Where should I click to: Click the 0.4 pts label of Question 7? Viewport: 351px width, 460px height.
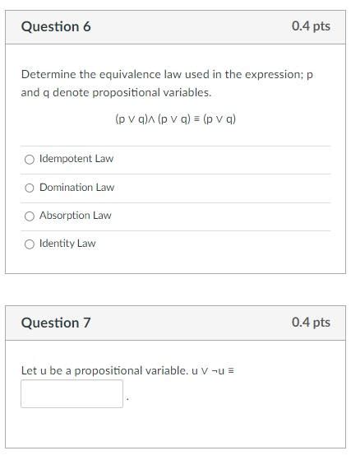(311, 323)
